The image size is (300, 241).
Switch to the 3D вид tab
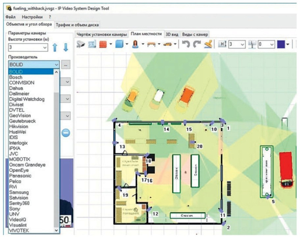pos(172,34)
